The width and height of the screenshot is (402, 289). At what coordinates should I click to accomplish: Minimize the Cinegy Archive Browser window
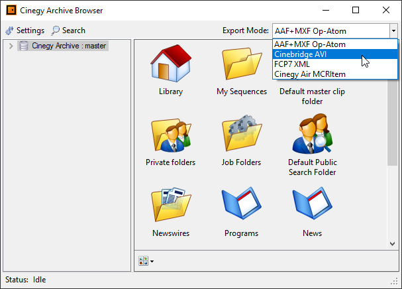tap(326, 10)
